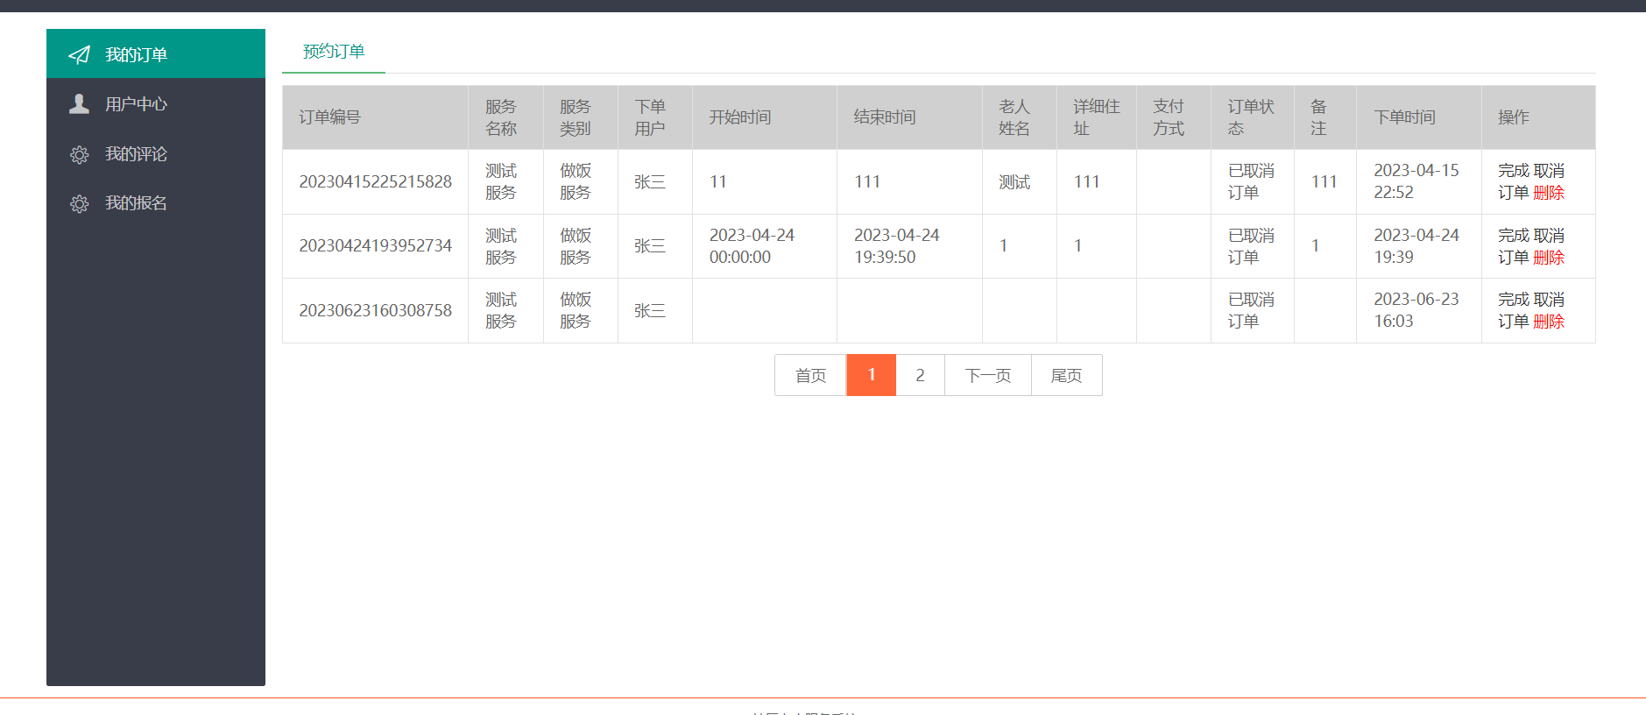Go to 首页 in pagination
Image resolution: width=1646 pixels, height=715 pixels.
coord(810,375)
